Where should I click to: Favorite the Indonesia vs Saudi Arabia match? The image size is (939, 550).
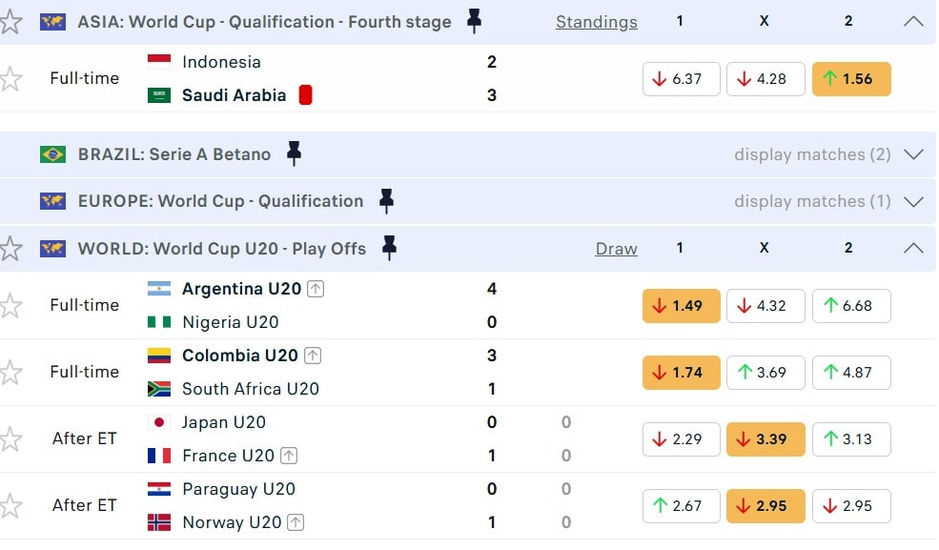pyautogui.click(x=10, y=79)
